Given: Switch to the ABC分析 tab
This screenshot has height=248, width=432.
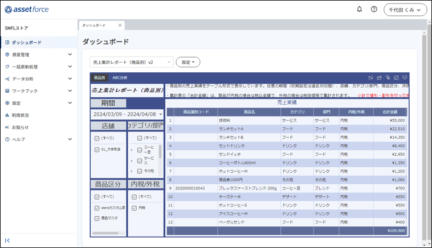Looking at the screenshot, I should coord(120,78).
